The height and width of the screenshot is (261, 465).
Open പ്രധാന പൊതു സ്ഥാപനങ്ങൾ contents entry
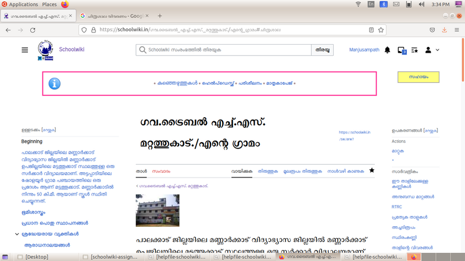(55, 223)
